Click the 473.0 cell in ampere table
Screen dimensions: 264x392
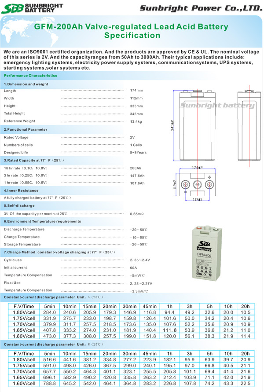tap(49, 336)
